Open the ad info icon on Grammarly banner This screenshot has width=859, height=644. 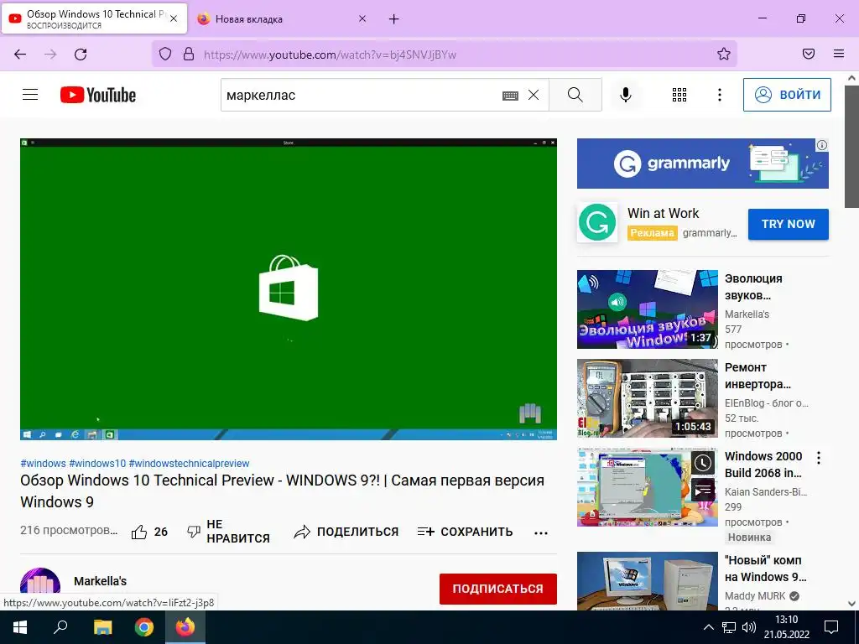point(822,145)
